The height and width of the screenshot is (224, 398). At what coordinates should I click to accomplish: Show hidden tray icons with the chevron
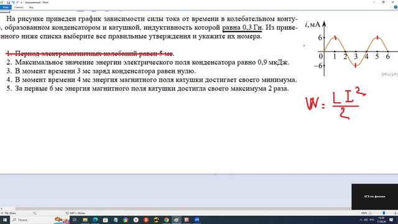tap(361, 220)
